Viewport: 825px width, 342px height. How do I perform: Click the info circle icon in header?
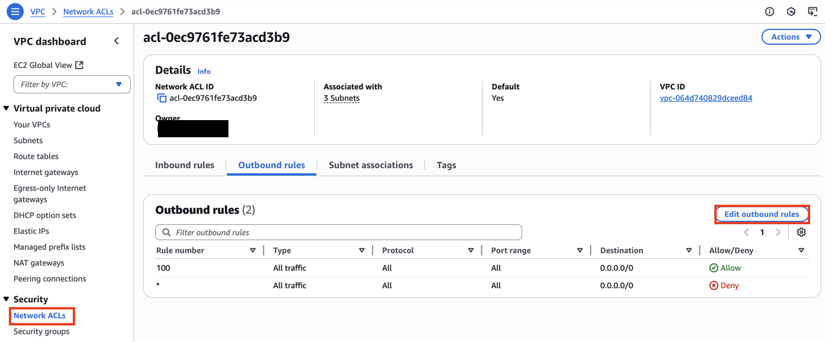(769, 11)
